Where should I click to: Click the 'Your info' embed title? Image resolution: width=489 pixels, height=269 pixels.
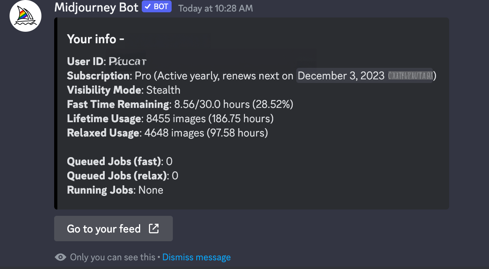click(96, 39)
